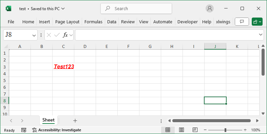Select column J header
267x134 pixels.
tap(215, 47)
